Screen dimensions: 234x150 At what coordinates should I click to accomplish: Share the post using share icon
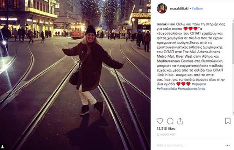click(x=180, y=121)
